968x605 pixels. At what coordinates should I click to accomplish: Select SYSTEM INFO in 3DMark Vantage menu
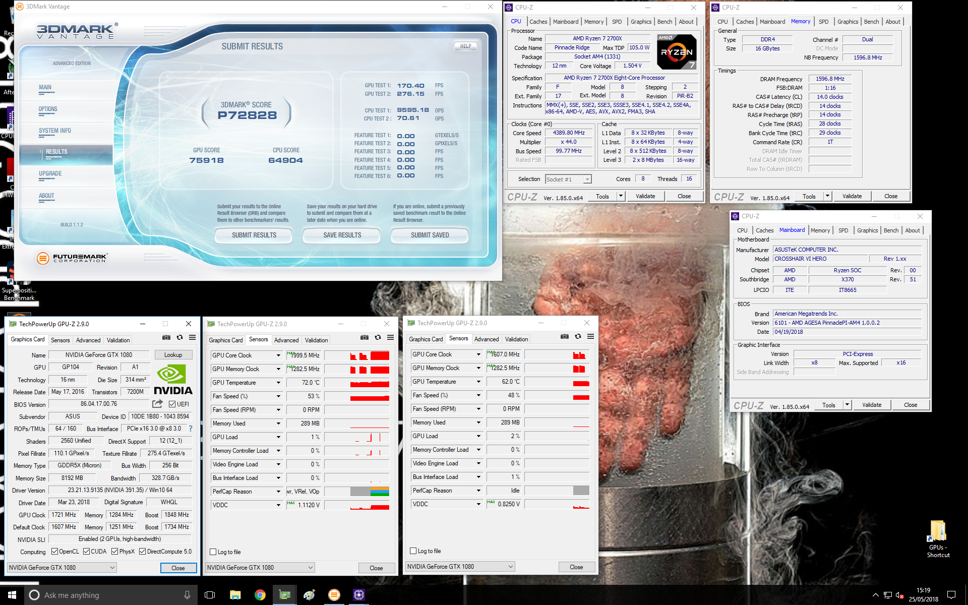55,131
